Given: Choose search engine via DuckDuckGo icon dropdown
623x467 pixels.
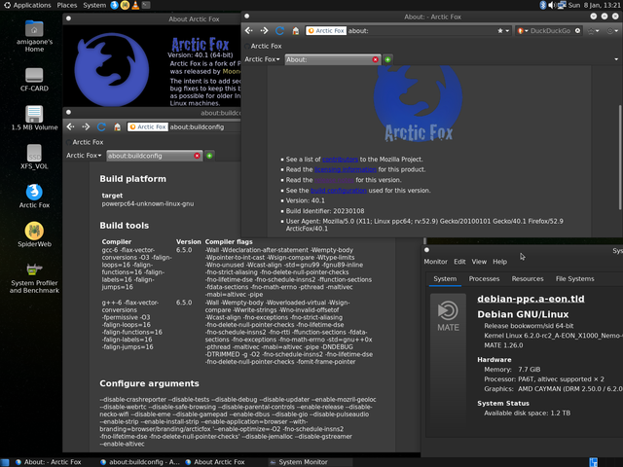Looking at the screenshot, I should click(x=523, y=30).
